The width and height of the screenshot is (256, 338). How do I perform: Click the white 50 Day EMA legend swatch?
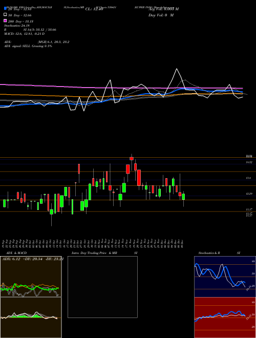tap(5, 15)
